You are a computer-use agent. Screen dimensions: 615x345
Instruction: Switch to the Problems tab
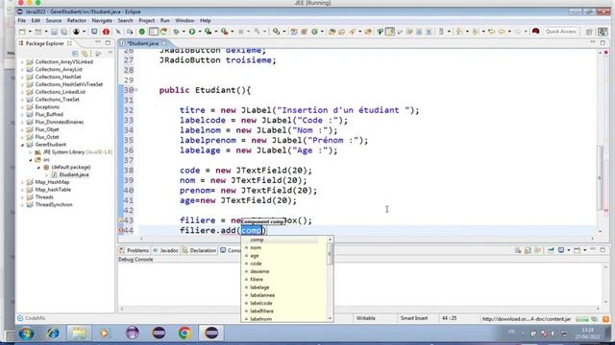point(135,250)
